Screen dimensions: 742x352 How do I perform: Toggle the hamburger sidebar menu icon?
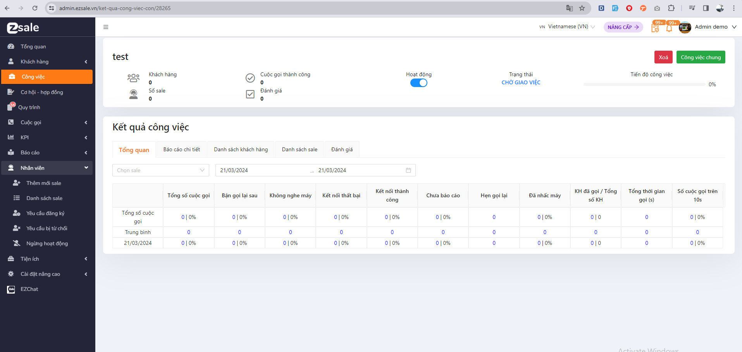(106, 27)
